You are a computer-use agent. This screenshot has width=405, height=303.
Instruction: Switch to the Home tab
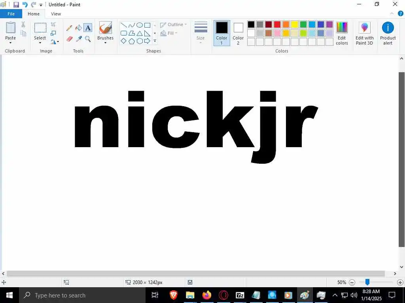34,14
